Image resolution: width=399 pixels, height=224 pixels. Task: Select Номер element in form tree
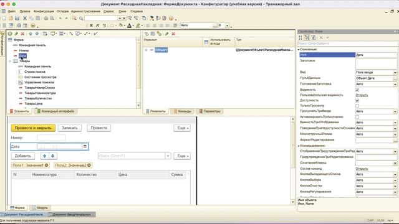[24, 50]
